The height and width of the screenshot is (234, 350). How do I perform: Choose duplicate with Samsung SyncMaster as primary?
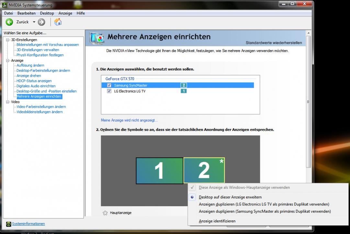[265, 211]
